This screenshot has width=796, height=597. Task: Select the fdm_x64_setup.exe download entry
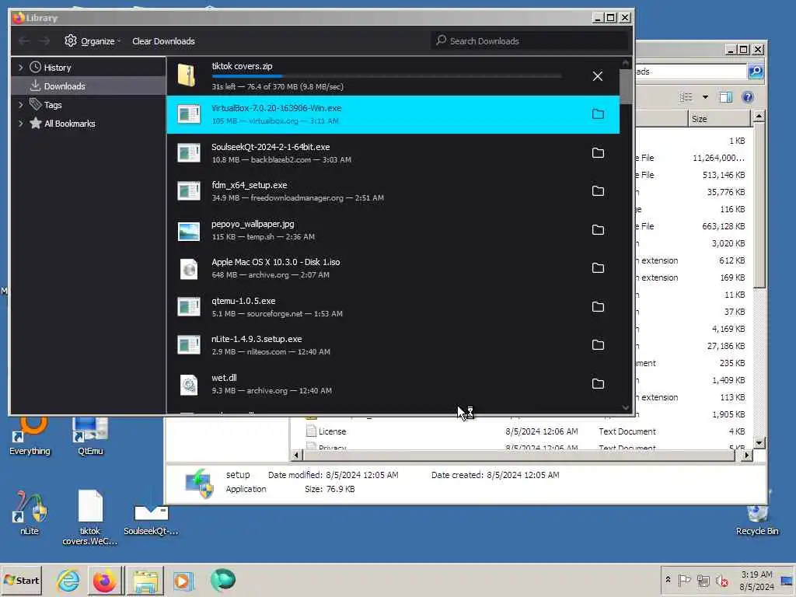(393, 191)
